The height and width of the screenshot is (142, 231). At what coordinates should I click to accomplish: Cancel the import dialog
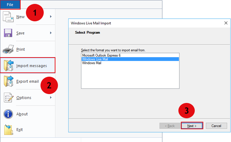point(216,126)
